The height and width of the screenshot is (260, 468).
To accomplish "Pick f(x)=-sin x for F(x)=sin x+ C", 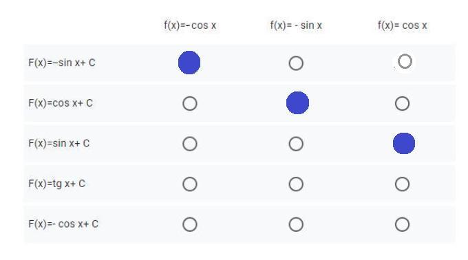I will tap(296, 144).
